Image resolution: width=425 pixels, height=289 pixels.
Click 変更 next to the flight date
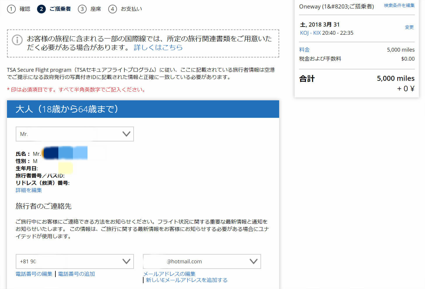[x=409, y=27]
